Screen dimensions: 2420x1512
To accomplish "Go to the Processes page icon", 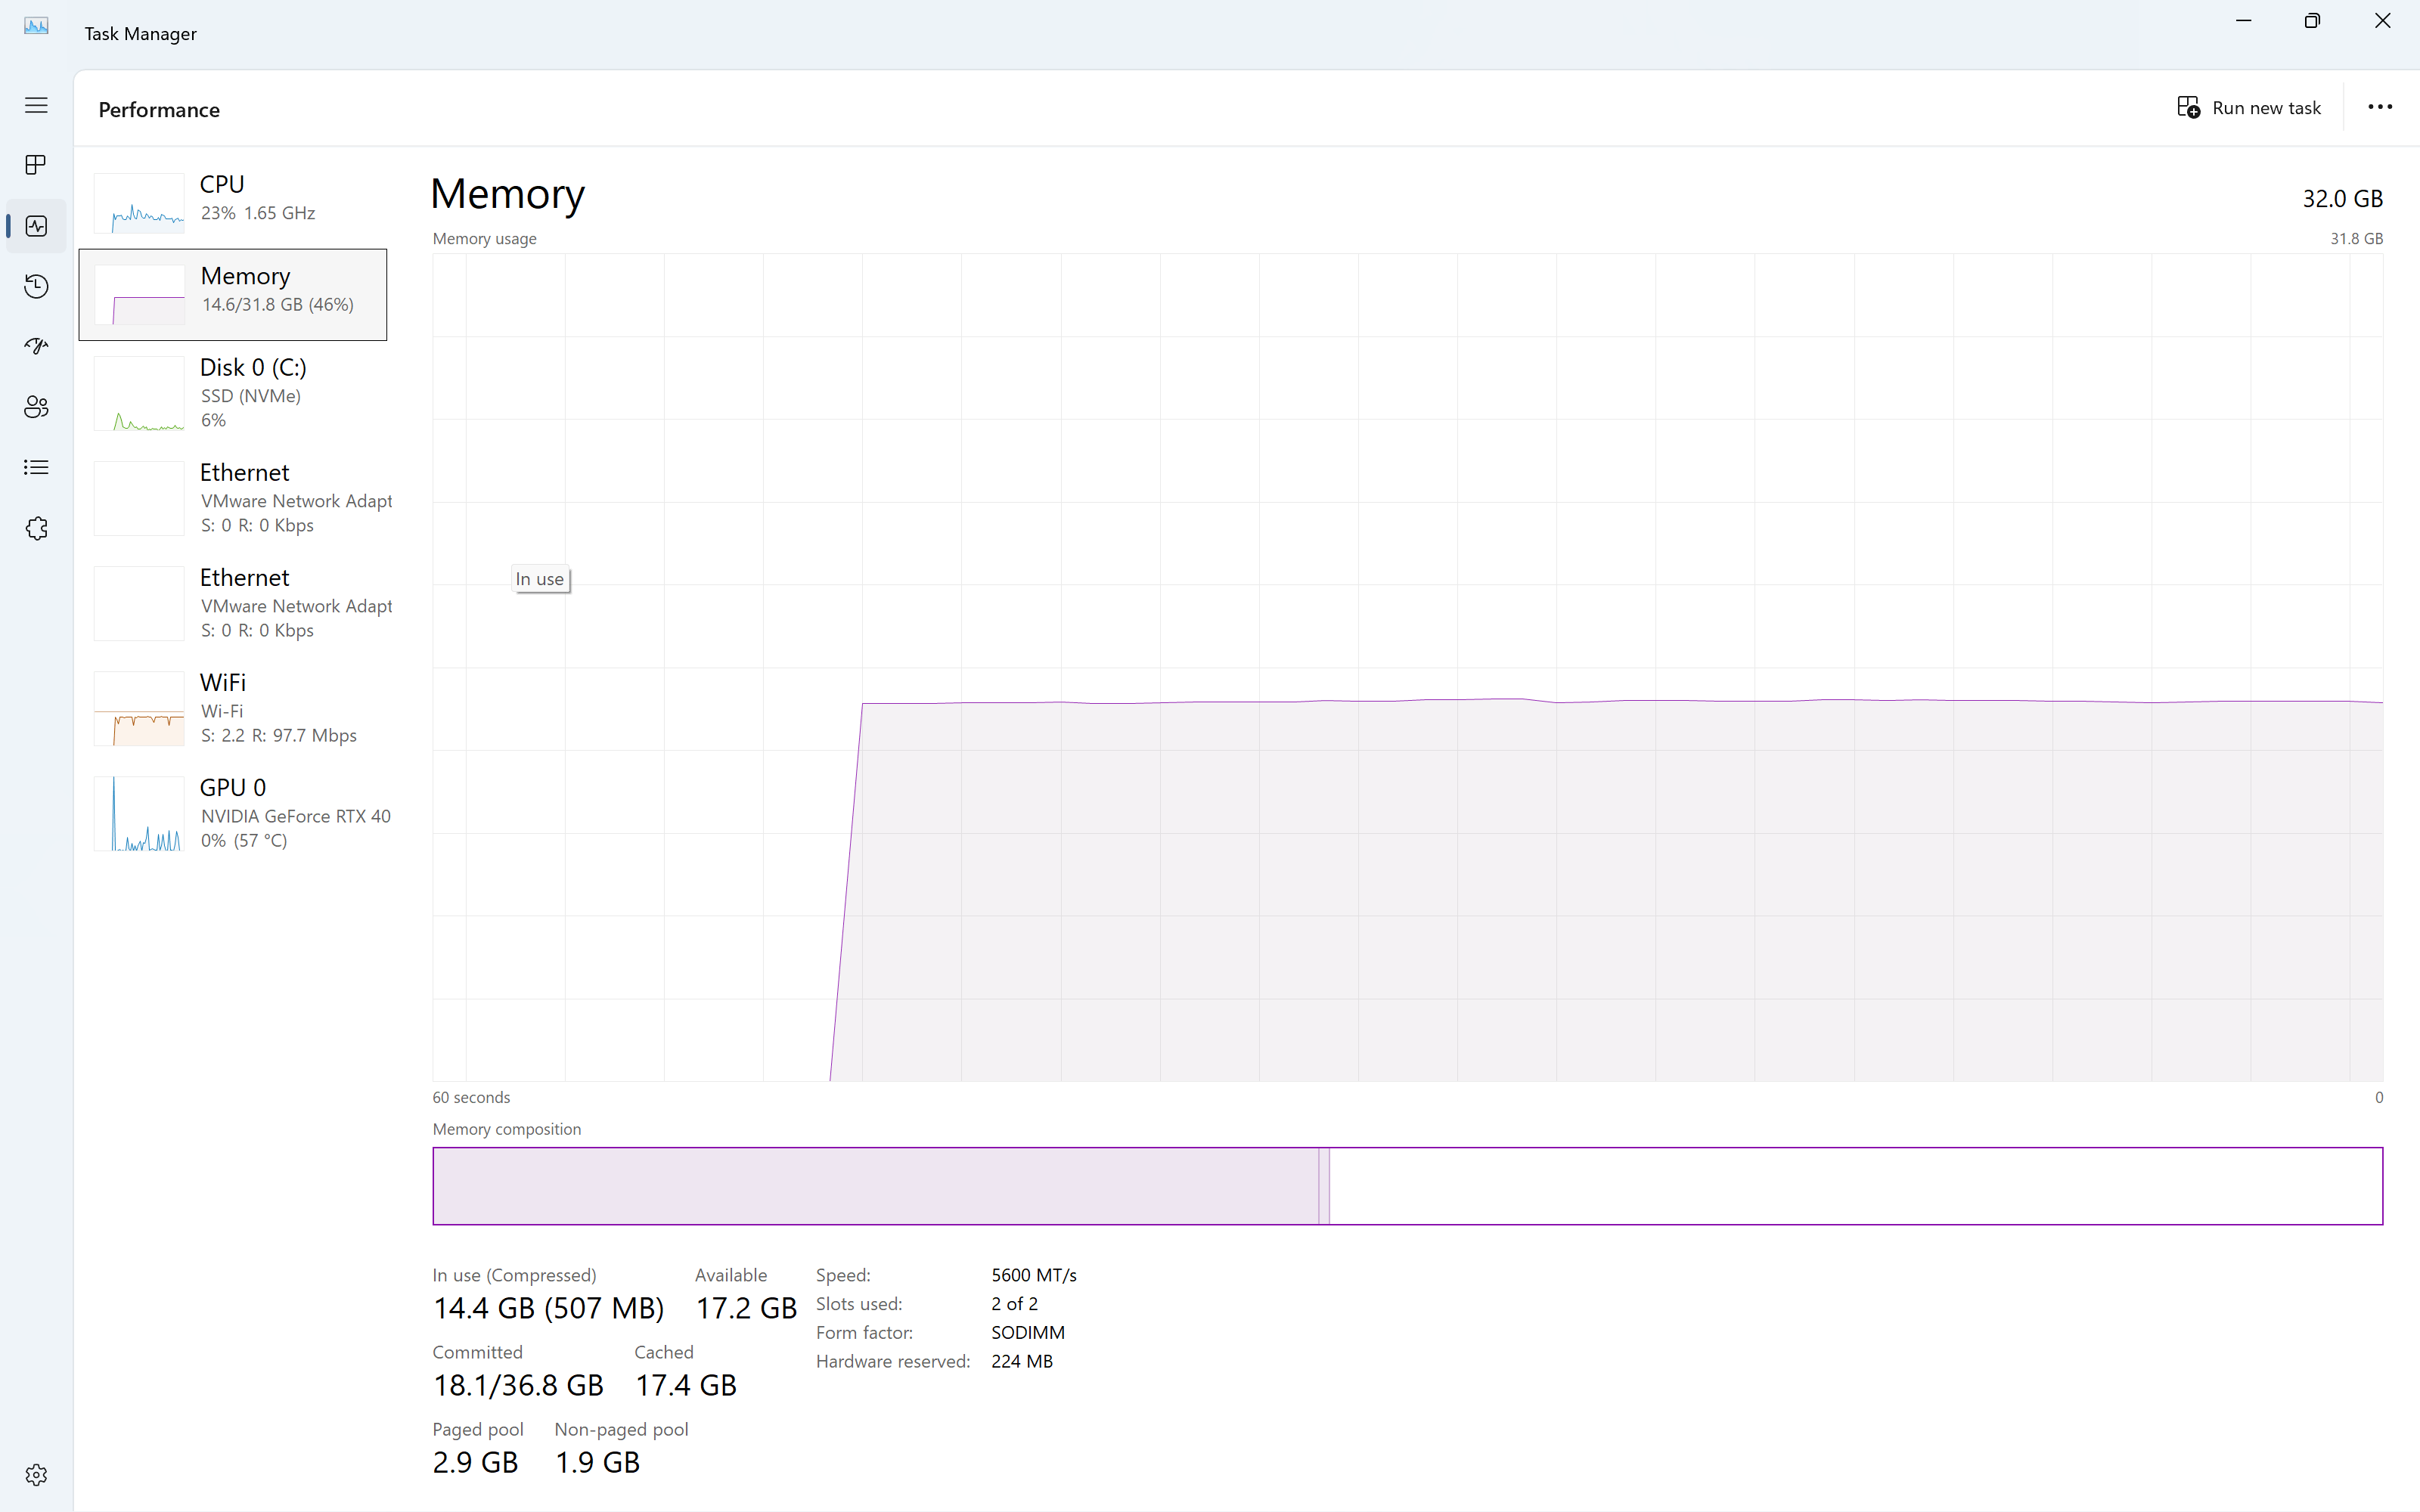I will click(x=36, y=165).
